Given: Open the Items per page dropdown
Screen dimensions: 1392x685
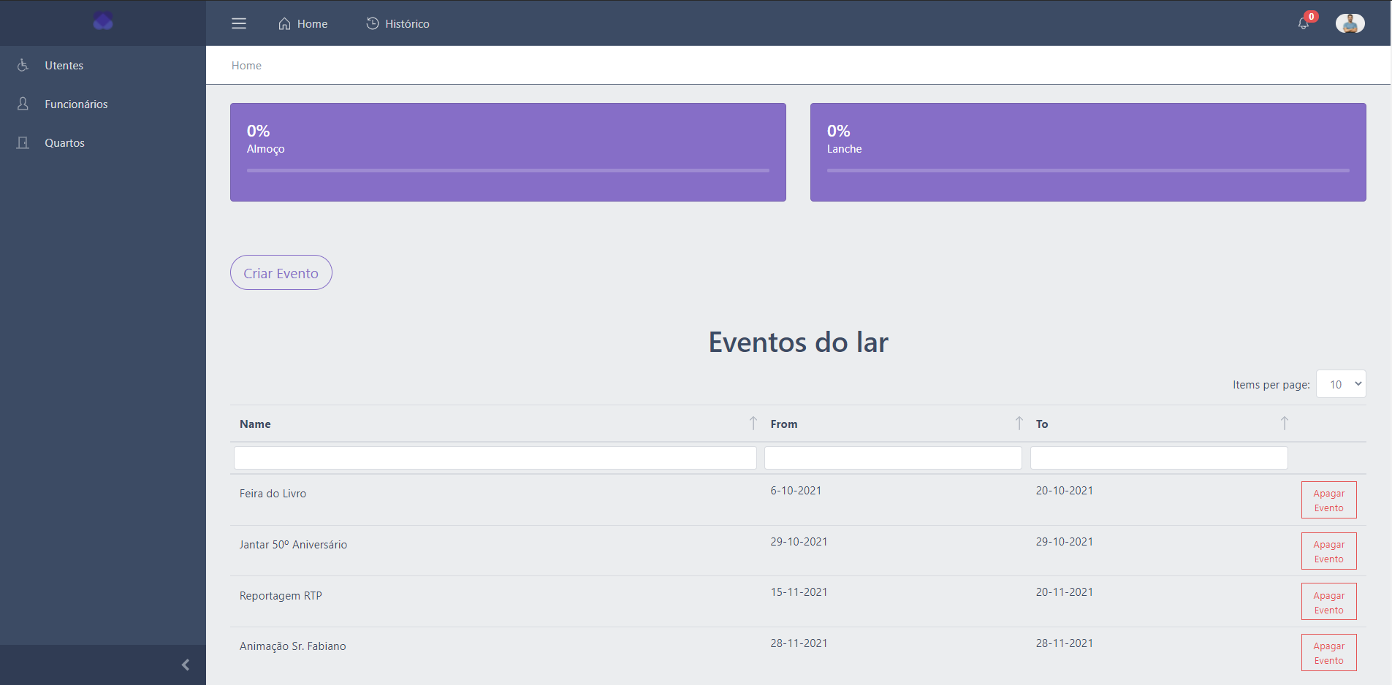Looking at the screenshot, I should pos(1341,384).
